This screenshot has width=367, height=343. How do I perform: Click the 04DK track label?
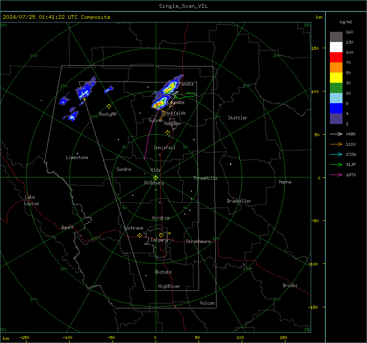tap(351, 134)
